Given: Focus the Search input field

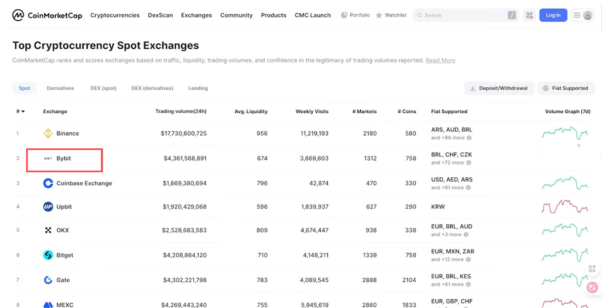Looking at the screenshot, I should (x=462, y=15).
